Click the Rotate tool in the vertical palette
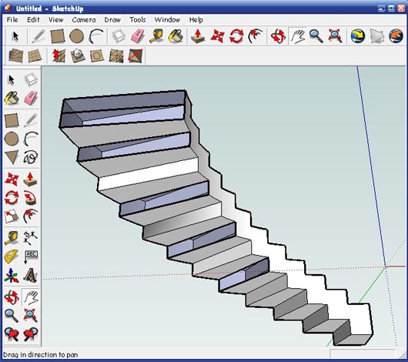This screenshot has width=408, height=362. tap(12, 198)
